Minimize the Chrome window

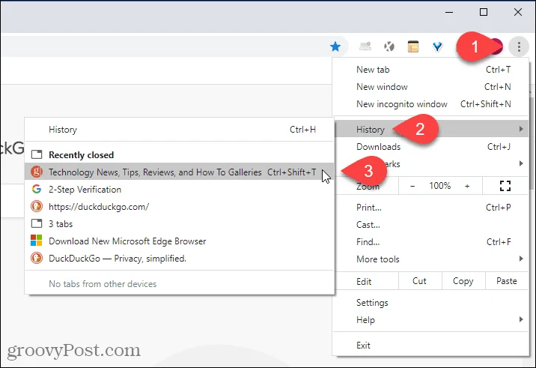(449, 12)
